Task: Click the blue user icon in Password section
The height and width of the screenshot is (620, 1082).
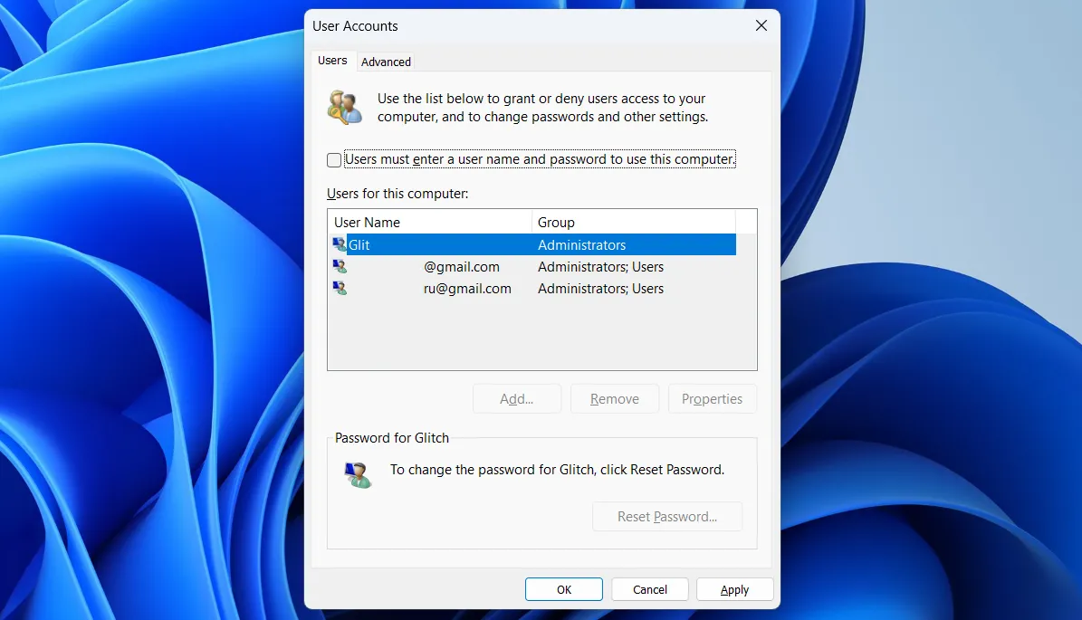Action: pyautogui.click(x=358, y=474)
